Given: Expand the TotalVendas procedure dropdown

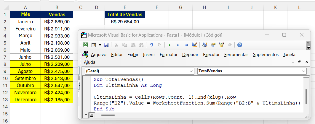Looking at the screenshot, I should click(x=304, y=71).
